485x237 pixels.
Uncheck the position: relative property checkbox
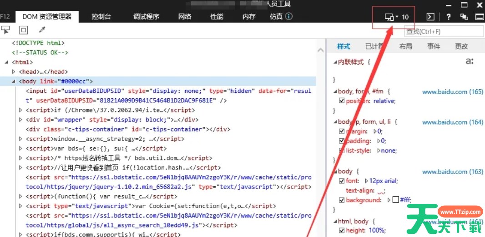(342, 101)
